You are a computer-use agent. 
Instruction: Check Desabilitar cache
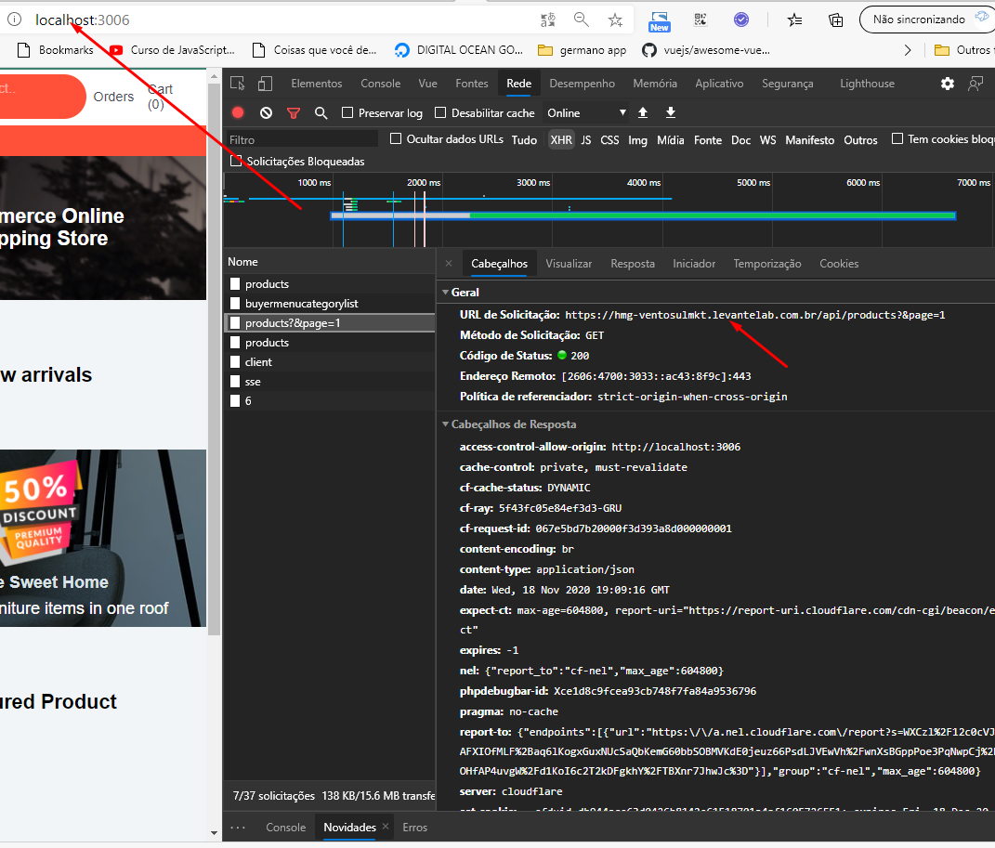click(x=440, y=111)
